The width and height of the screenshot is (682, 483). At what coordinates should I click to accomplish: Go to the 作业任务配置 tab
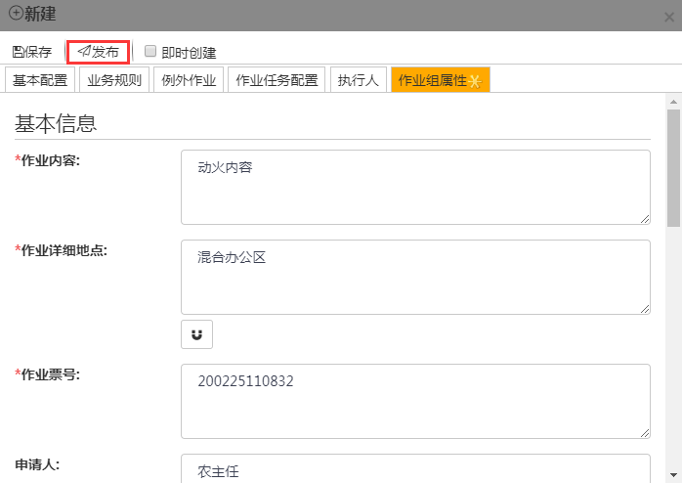pyautogui.click(x=277, y=80)
